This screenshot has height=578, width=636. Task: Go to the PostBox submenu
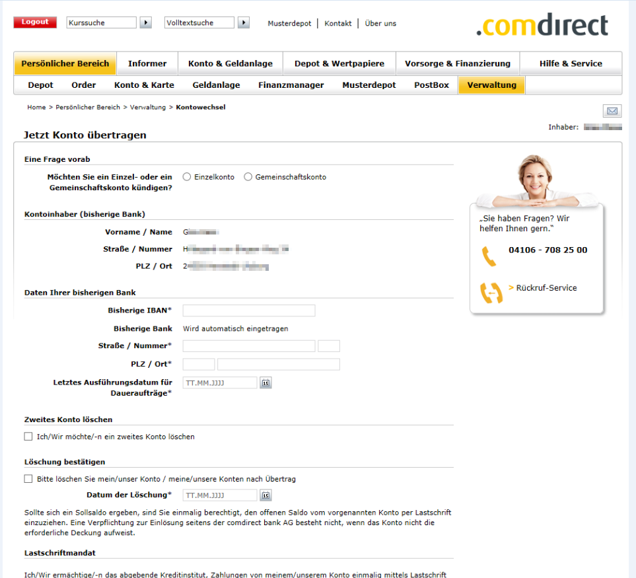pos(431,85)
